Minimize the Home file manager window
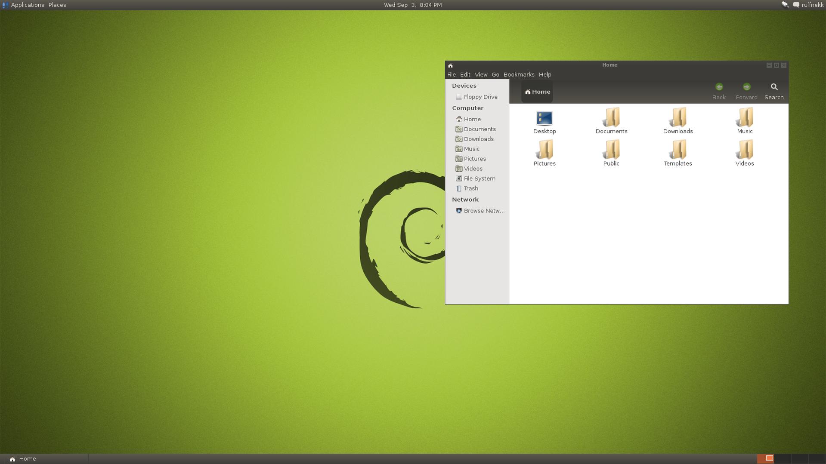826x464 pixels. [769, 65]
